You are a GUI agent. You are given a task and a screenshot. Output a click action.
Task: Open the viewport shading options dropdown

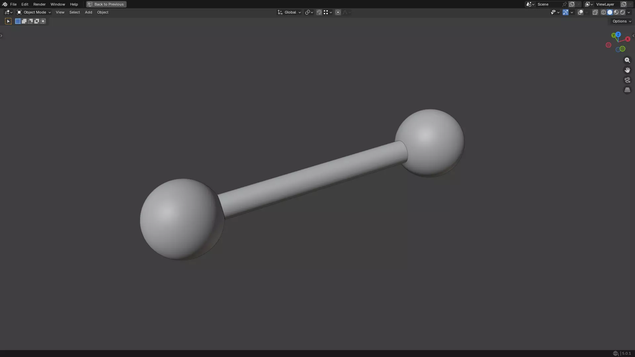coord(629,12)
